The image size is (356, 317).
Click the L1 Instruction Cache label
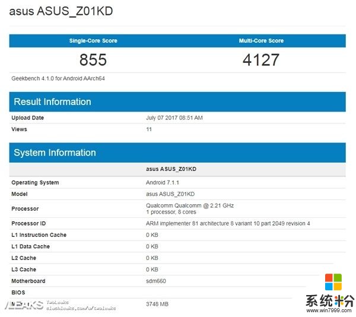pyautogui.click(x=39, y=235)
